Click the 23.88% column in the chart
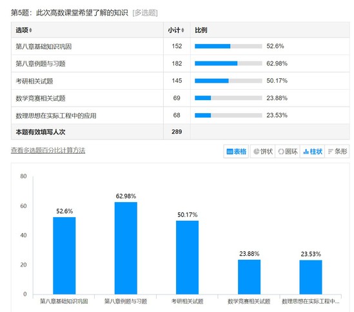This screenshot has height=312, width=354. pos(250,277)
